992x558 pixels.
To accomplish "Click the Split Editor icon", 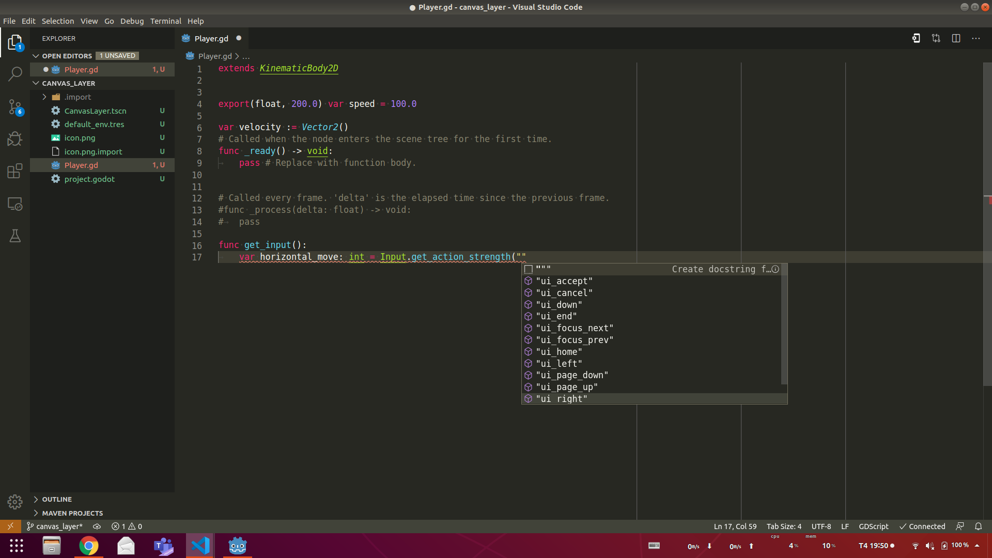I will point(956,38).
